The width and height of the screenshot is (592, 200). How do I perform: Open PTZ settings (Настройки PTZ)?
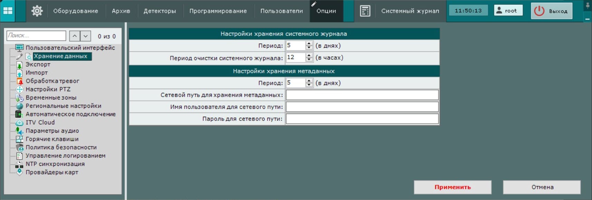pyautogui.click(x=48, y=89)
